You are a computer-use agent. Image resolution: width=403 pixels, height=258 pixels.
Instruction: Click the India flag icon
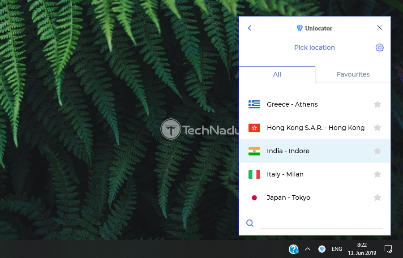[254, 151]
